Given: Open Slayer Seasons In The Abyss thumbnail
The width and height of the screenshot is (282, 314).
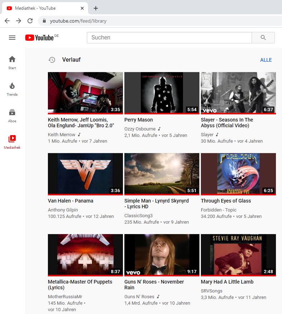Looking at the screenshot, I should 238,93.
